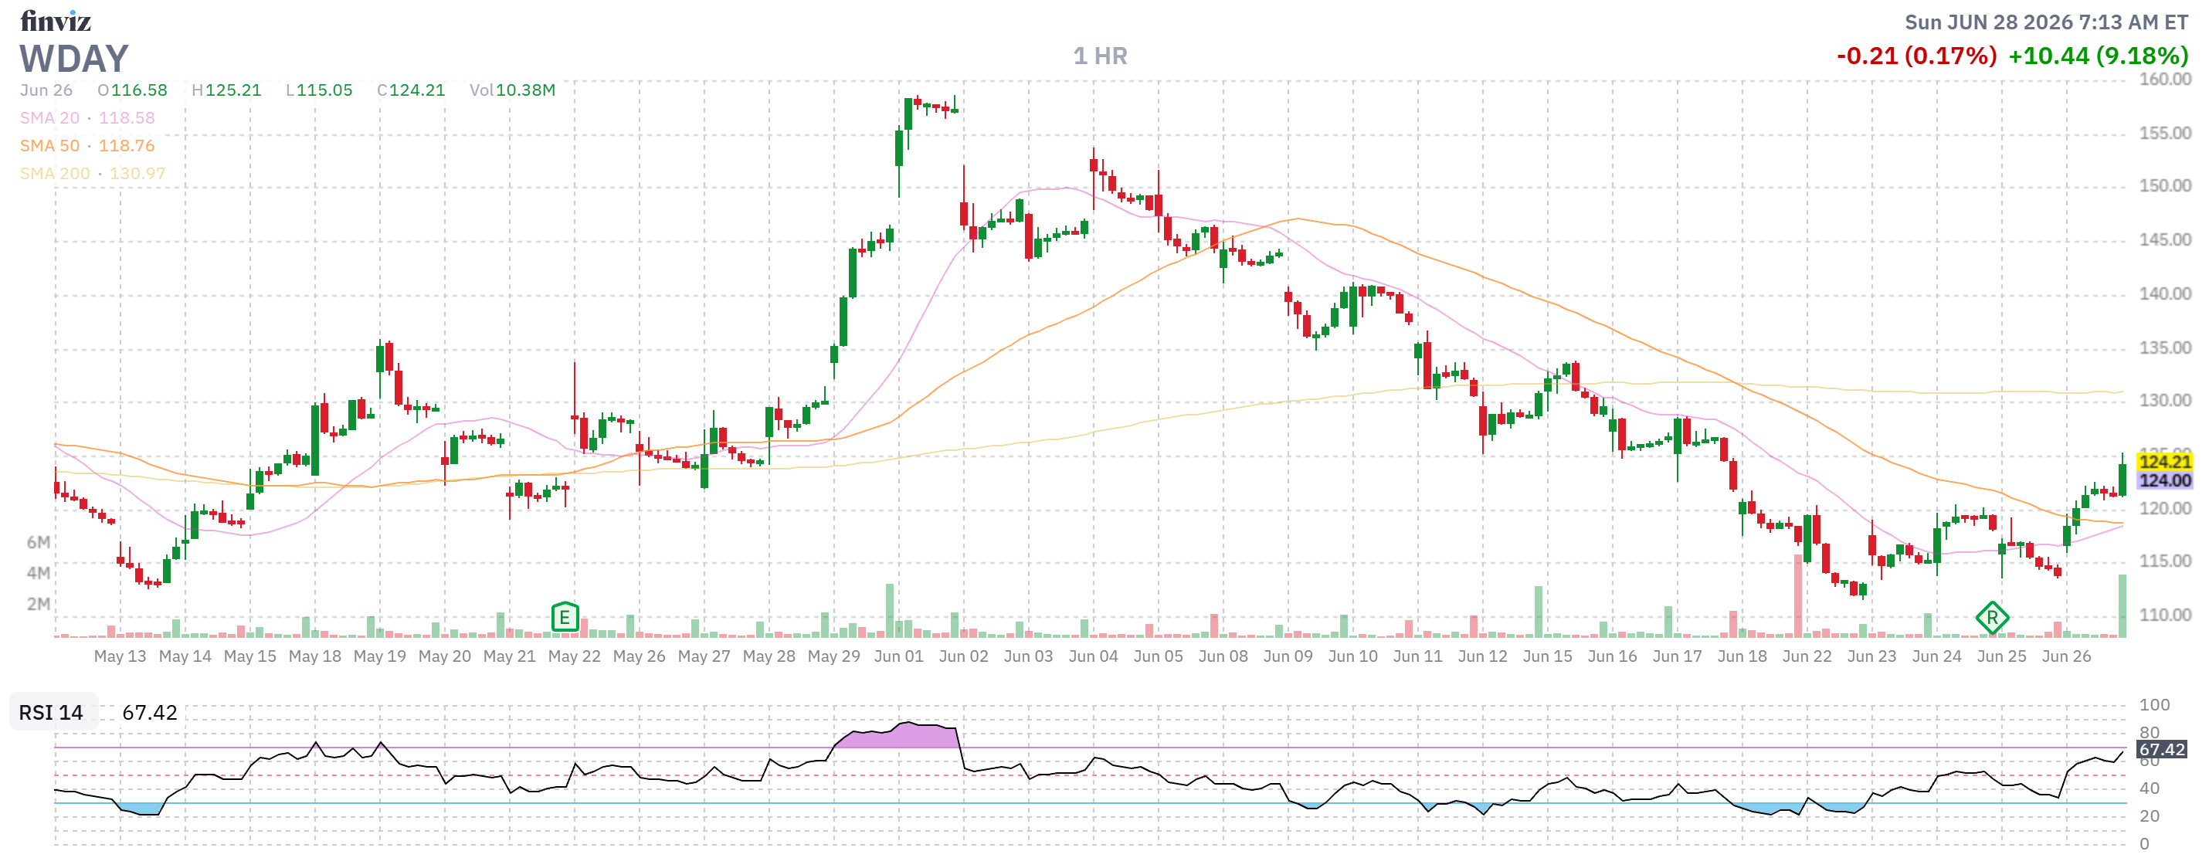Click the 135.00 price axis label

click(x=2165, y=348)
